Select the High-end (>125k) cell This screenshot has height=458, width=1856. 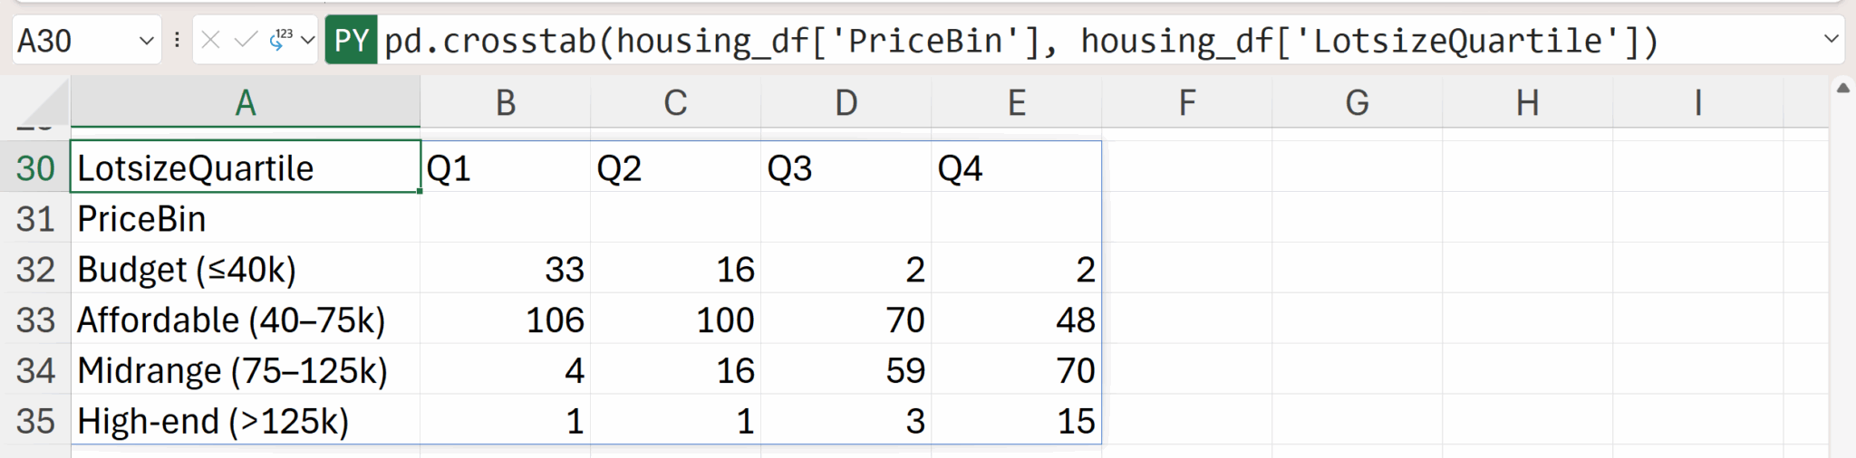tap(245, 421)
